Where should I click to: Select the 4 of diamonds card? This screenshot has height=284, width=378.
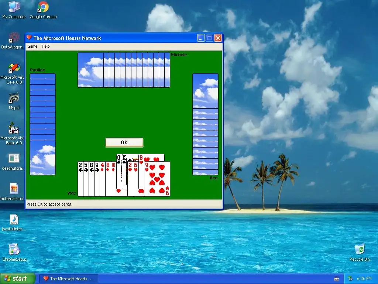(x=103, y=179)
